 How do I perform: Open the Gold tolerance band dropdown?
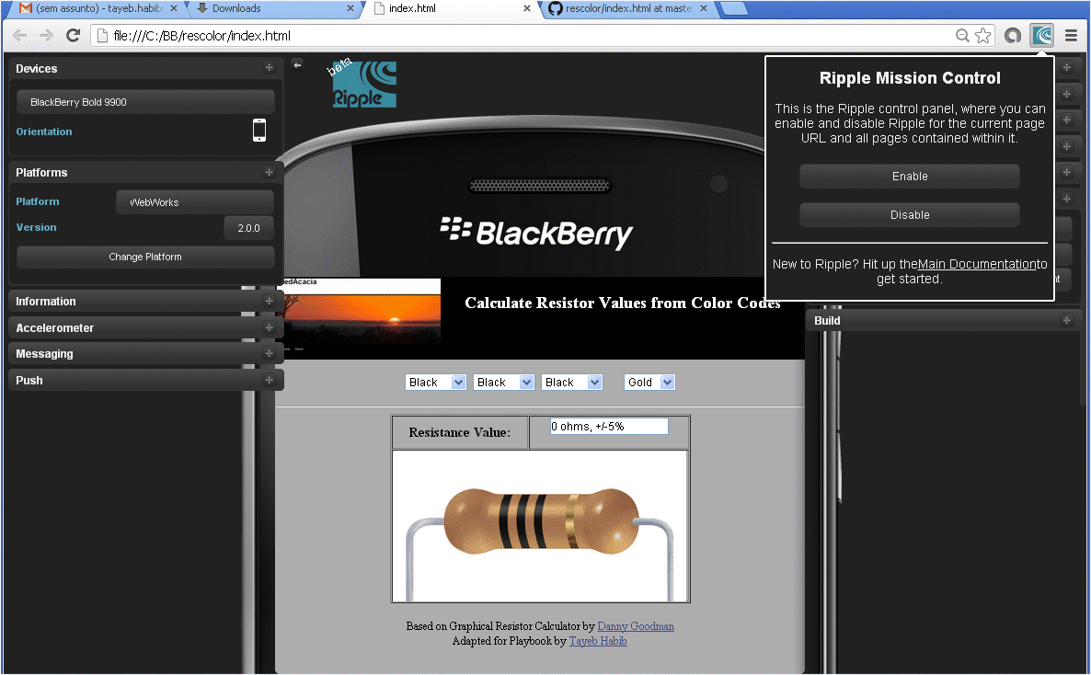(649, 383)
